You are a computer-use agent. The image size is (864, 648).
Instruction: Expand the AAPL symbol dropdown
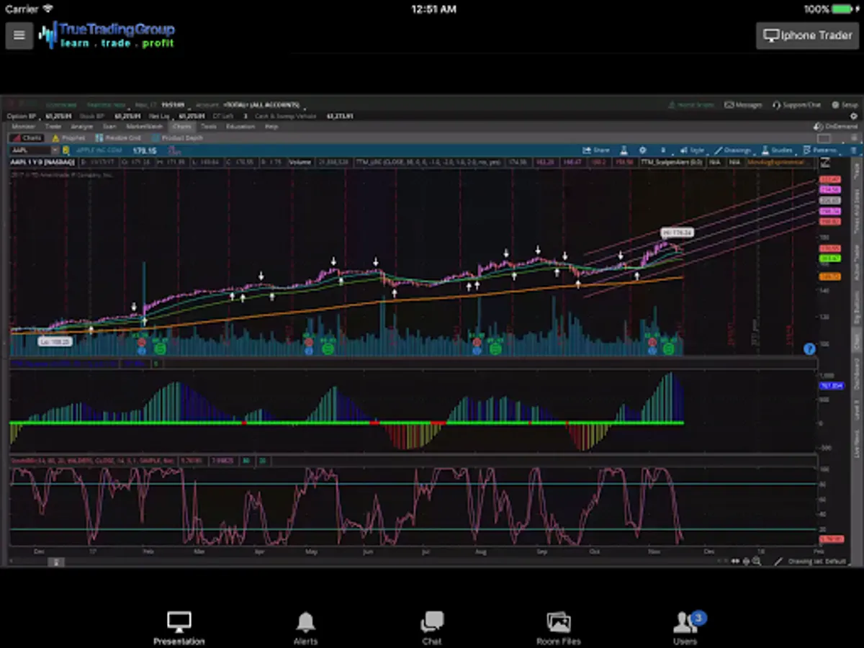(x=55, y=150)
